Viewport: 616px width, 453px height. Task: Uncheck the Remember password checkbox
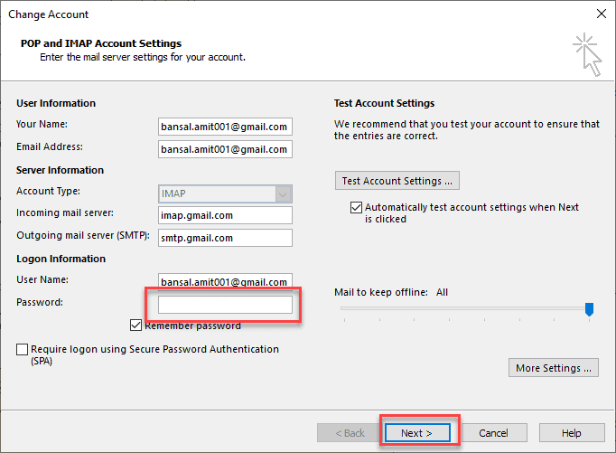point(136,326)
